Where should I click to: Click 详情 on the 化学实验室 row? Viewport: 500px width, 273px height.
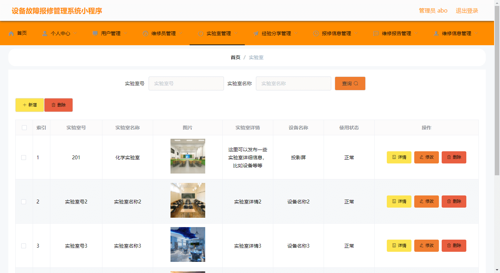coord(399,157)
